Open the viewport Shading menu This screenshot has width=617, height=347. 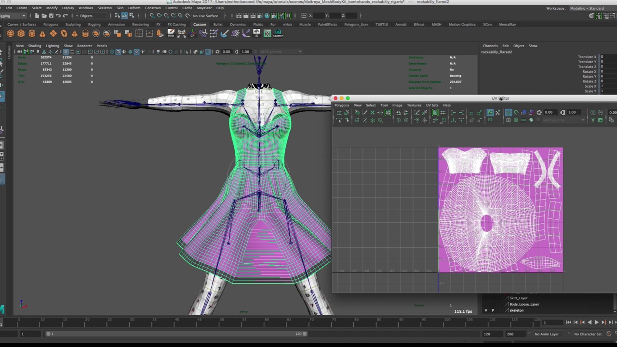tap(34, 46)
